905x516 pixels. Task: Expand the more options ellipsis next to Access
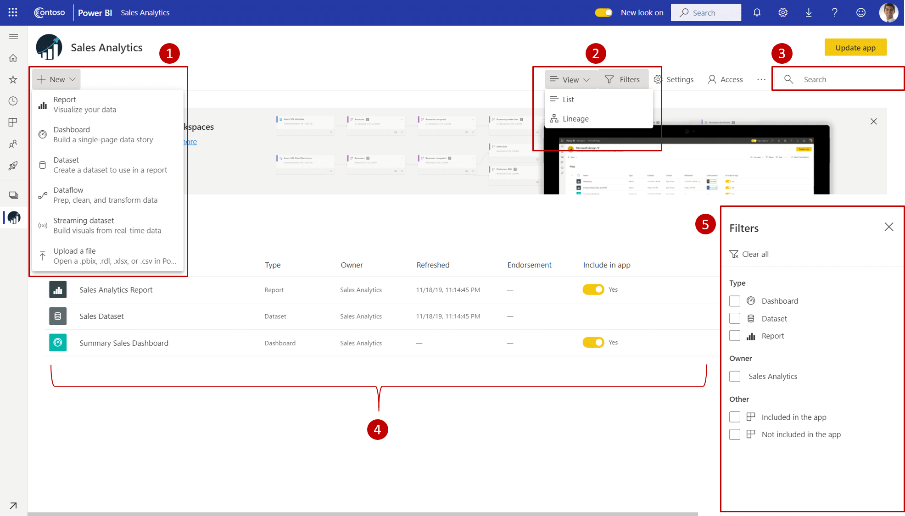point(761,79)
